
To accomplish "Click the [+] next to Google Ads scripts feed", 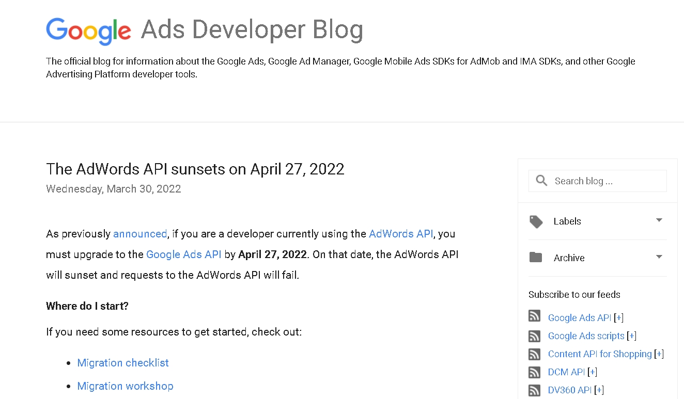I will (631, 336).
